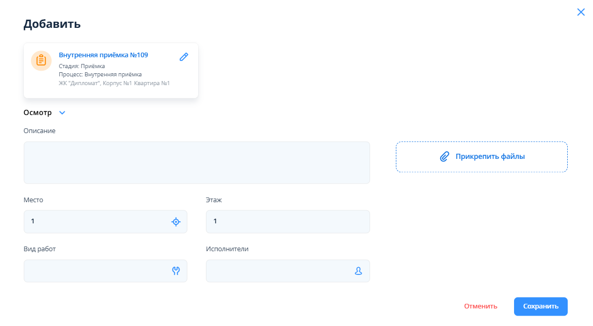Click the person icon in Исполнители
This screenshot has height=326, width=593.
coord(358,271)
